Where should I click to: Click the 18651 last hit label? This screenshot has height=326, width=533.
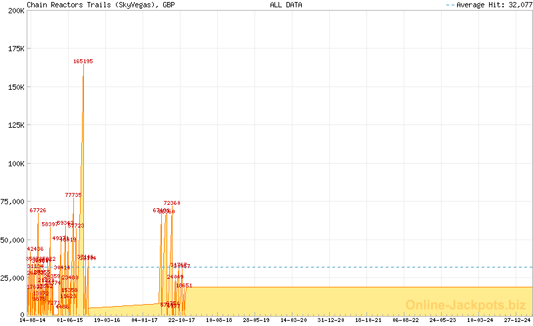click(184, 285)
